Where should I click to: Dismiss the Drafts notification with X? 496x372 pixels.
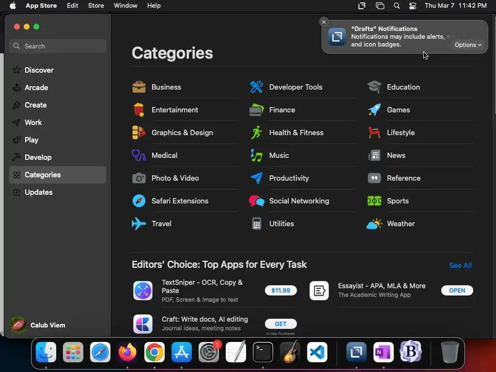tap(324, 22)
